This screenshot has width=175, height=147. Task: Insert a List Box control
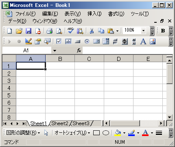pyautogui.click(x=96, y=41)
